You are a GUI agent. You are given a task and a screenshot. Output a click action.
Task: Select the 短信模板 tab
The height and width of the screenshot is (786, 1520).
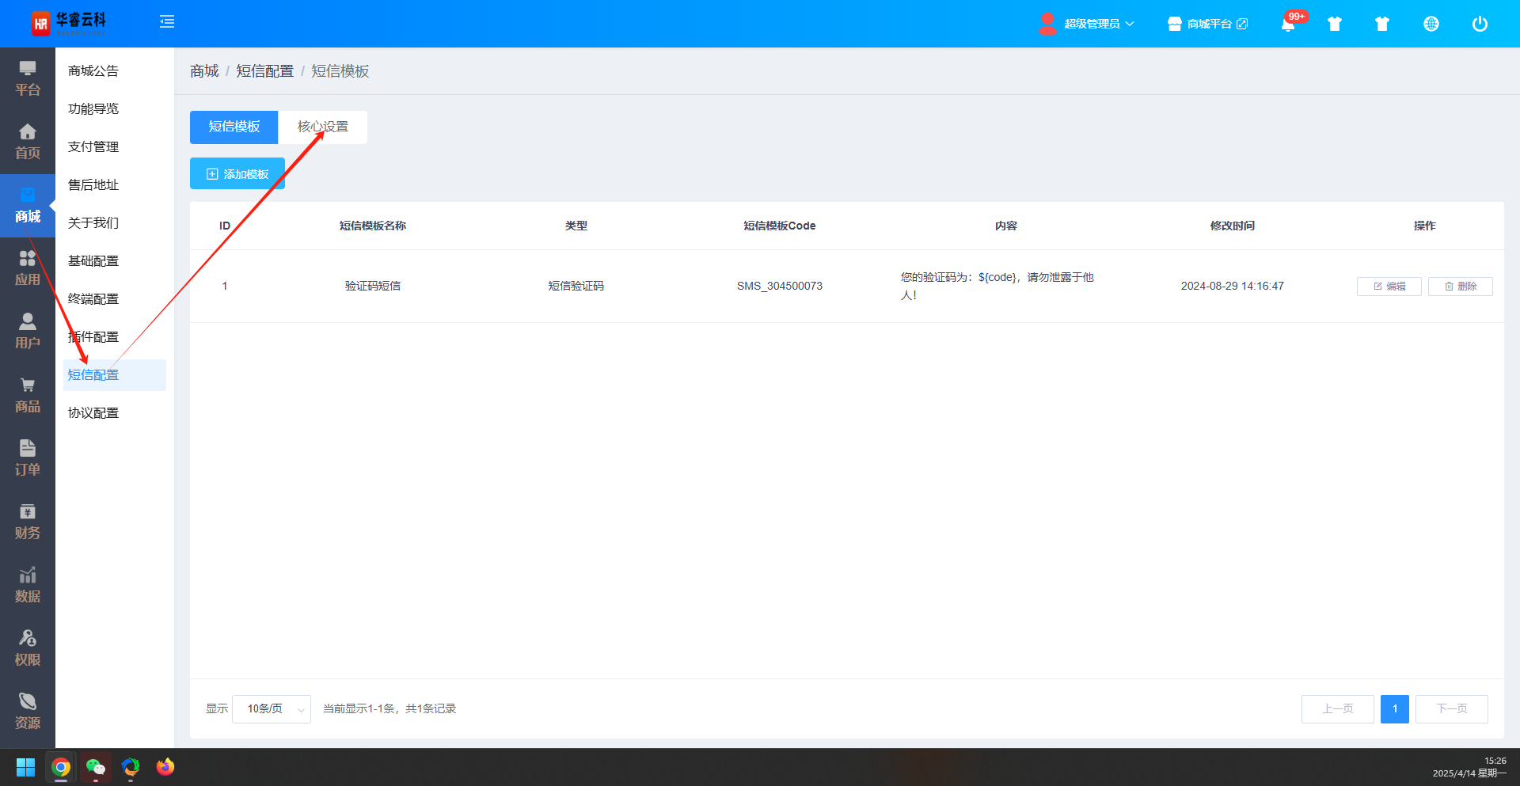click(234, 127)
